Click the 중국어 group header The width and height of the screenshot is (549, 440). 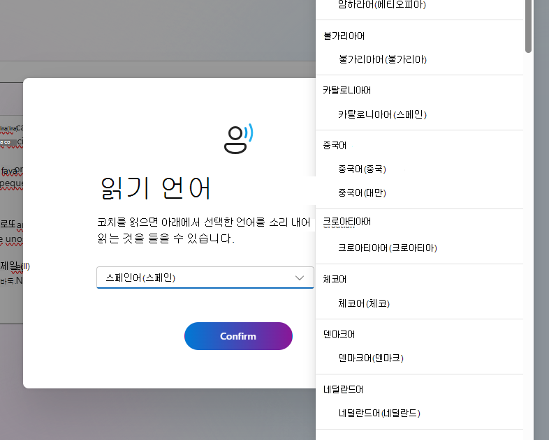(335, 145)
